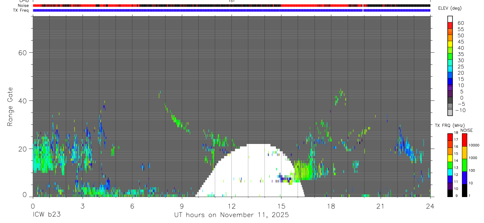Click the '3' tick on the UT hours axis

(82, 206)
